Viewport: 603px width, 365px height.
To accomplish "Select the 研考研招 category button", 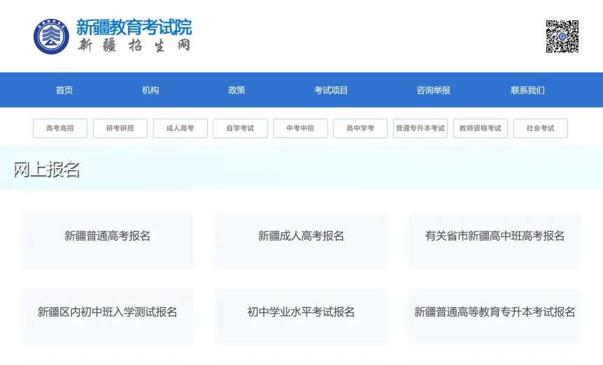I will pyautogui.click(x=120, y=128).
